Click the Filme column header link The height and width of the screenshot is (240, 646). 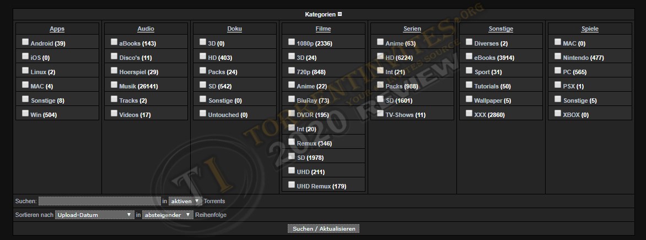(x=323, y=29)
